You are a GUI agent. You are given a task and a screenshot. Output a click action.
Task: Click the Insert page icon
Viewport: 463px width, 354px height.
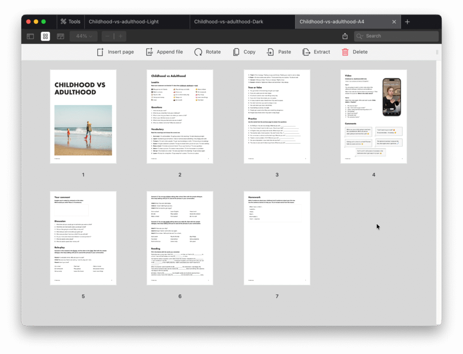coord(100,52)
